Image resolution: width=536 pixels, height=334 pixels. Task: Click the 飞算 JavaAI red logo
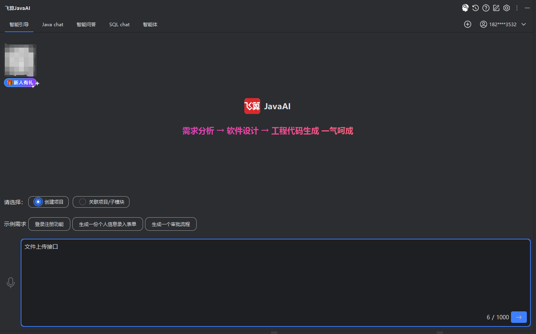(x=252, y=106)
